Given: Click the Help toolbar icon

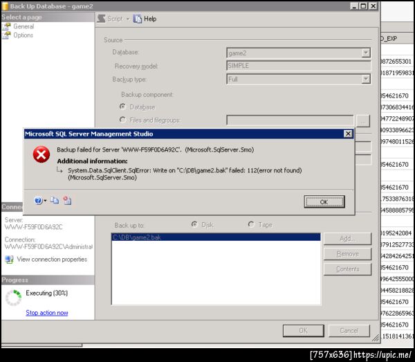Looking at the screenshot, I should [x=138, y=19].
